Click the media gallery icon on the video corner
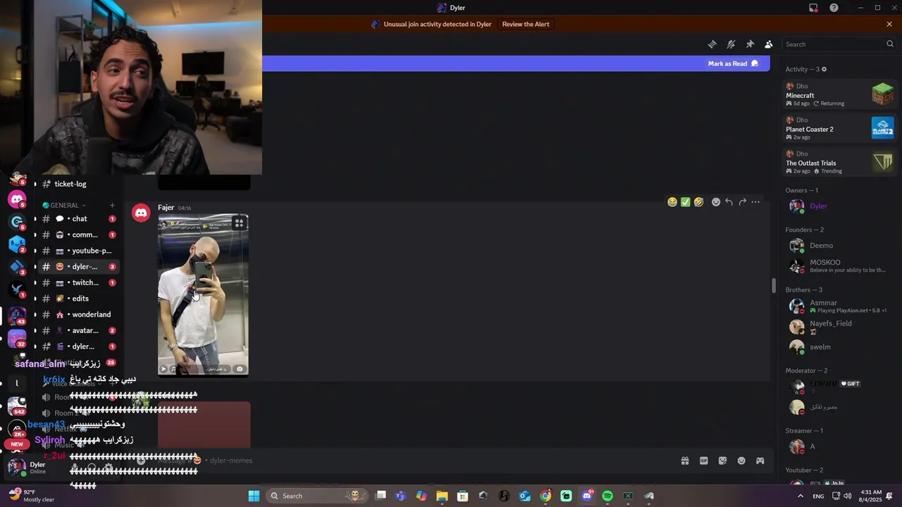902x507 pixels. pos(240,223)
